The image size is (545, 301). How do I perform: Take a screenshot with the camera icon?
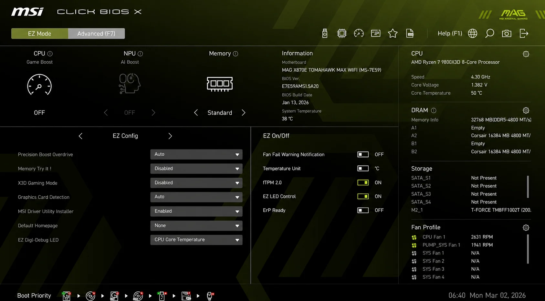click(x=507, y=33)
